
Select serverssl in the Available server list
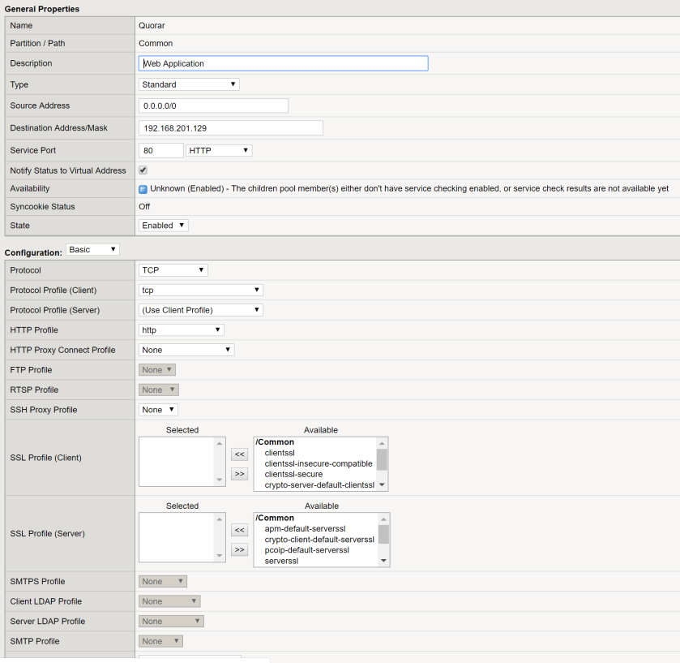point(281,561)
